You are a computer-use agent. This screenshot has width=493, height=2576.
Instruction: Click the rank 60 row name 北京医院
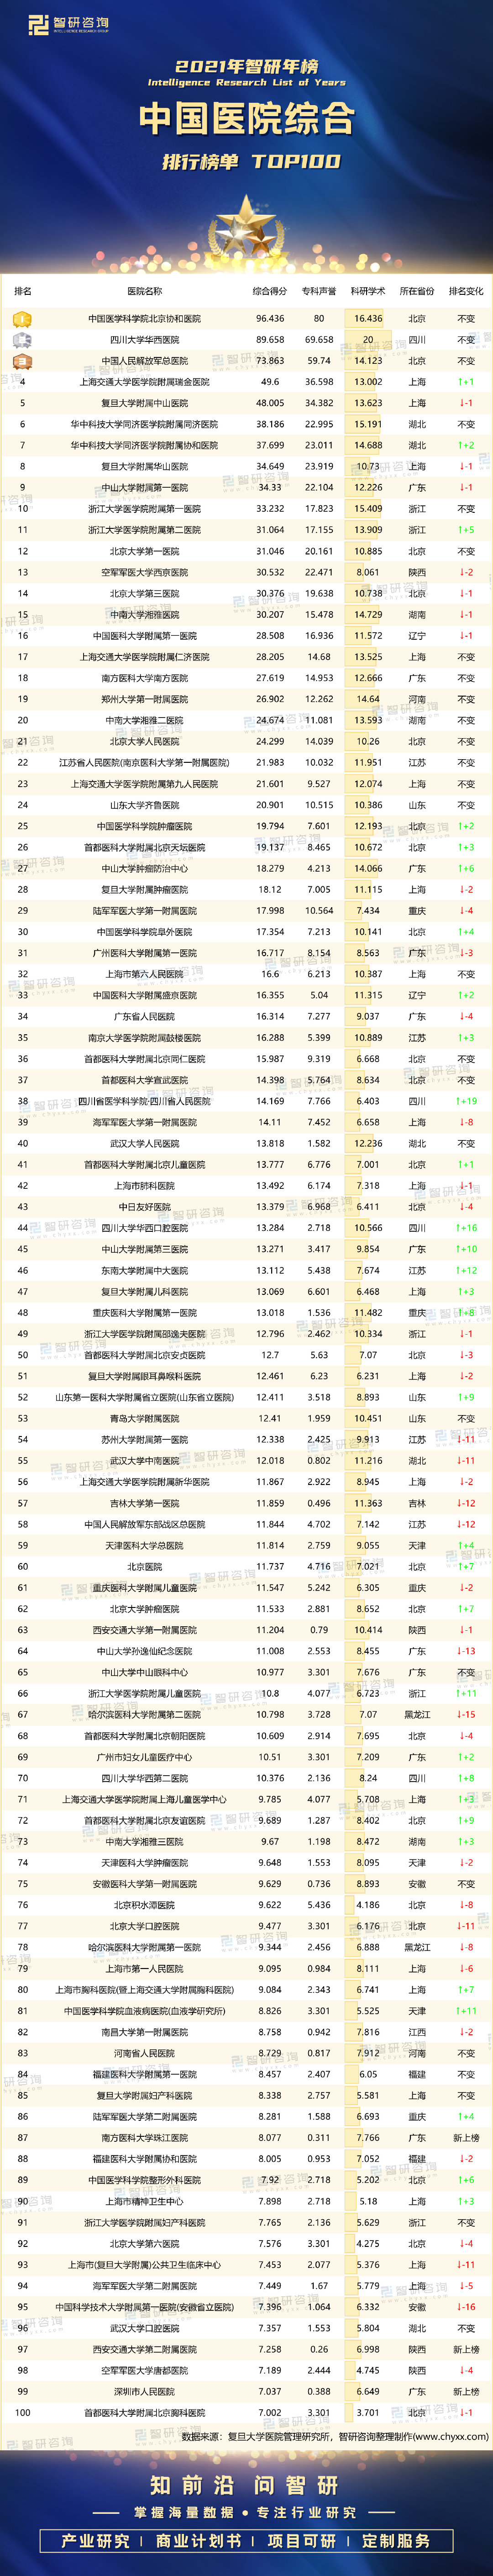(x=145, y=1567)
